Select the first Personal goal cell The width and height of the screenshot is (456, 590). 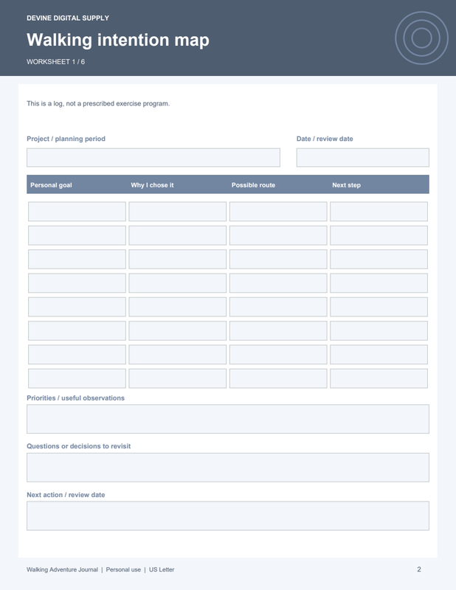click(x=77, y=212)
